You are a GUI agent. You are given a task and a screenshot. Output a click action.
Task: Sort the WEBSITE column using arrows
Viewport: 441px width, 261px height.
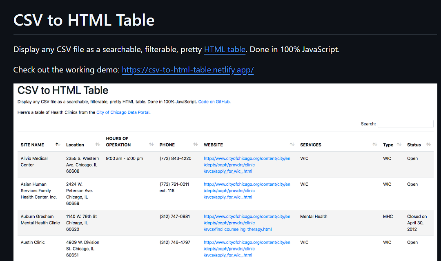point(292,145)
